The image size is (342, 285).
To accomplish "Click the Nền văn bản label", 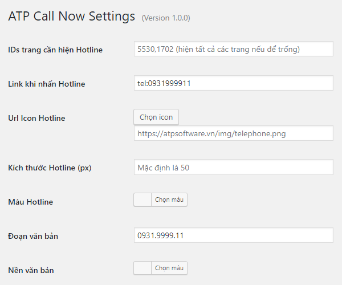I will pos(31,269).
